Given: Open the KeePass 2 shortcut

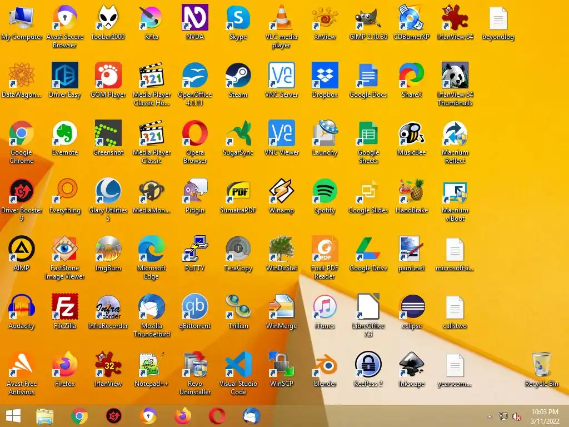Looking at the screenshot, I should click(x=368, y=364).
